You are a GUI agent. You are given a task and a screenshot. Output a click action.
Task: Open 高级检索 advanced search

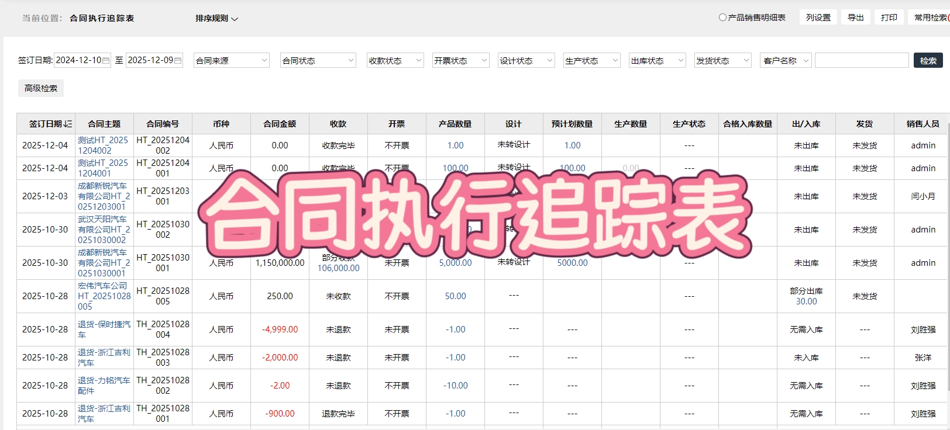[x=41, y=88]
